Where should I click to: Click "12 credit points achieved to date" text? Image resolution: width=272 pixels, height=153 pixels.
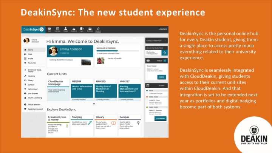[x=108, y=54]
